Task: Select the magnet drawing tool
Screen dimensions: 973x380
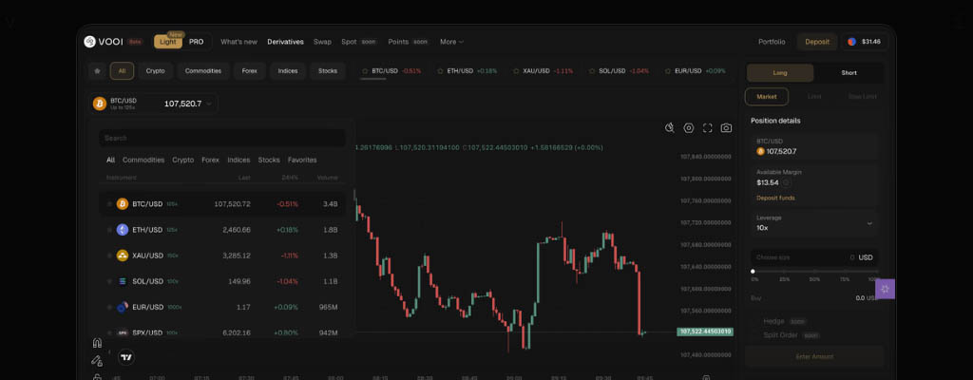Action: tap(96, 343)
